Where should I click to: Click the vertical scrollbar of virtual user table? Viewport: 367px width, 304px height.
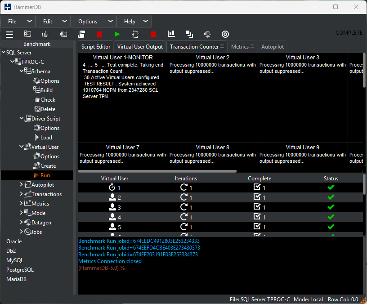[364, 184]
